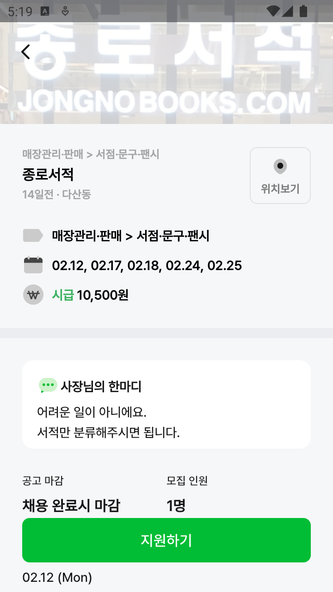
Task: Tap the 02.12 (Mon) schedule entry
Action: pyautogui.click(x=57, y=577)
